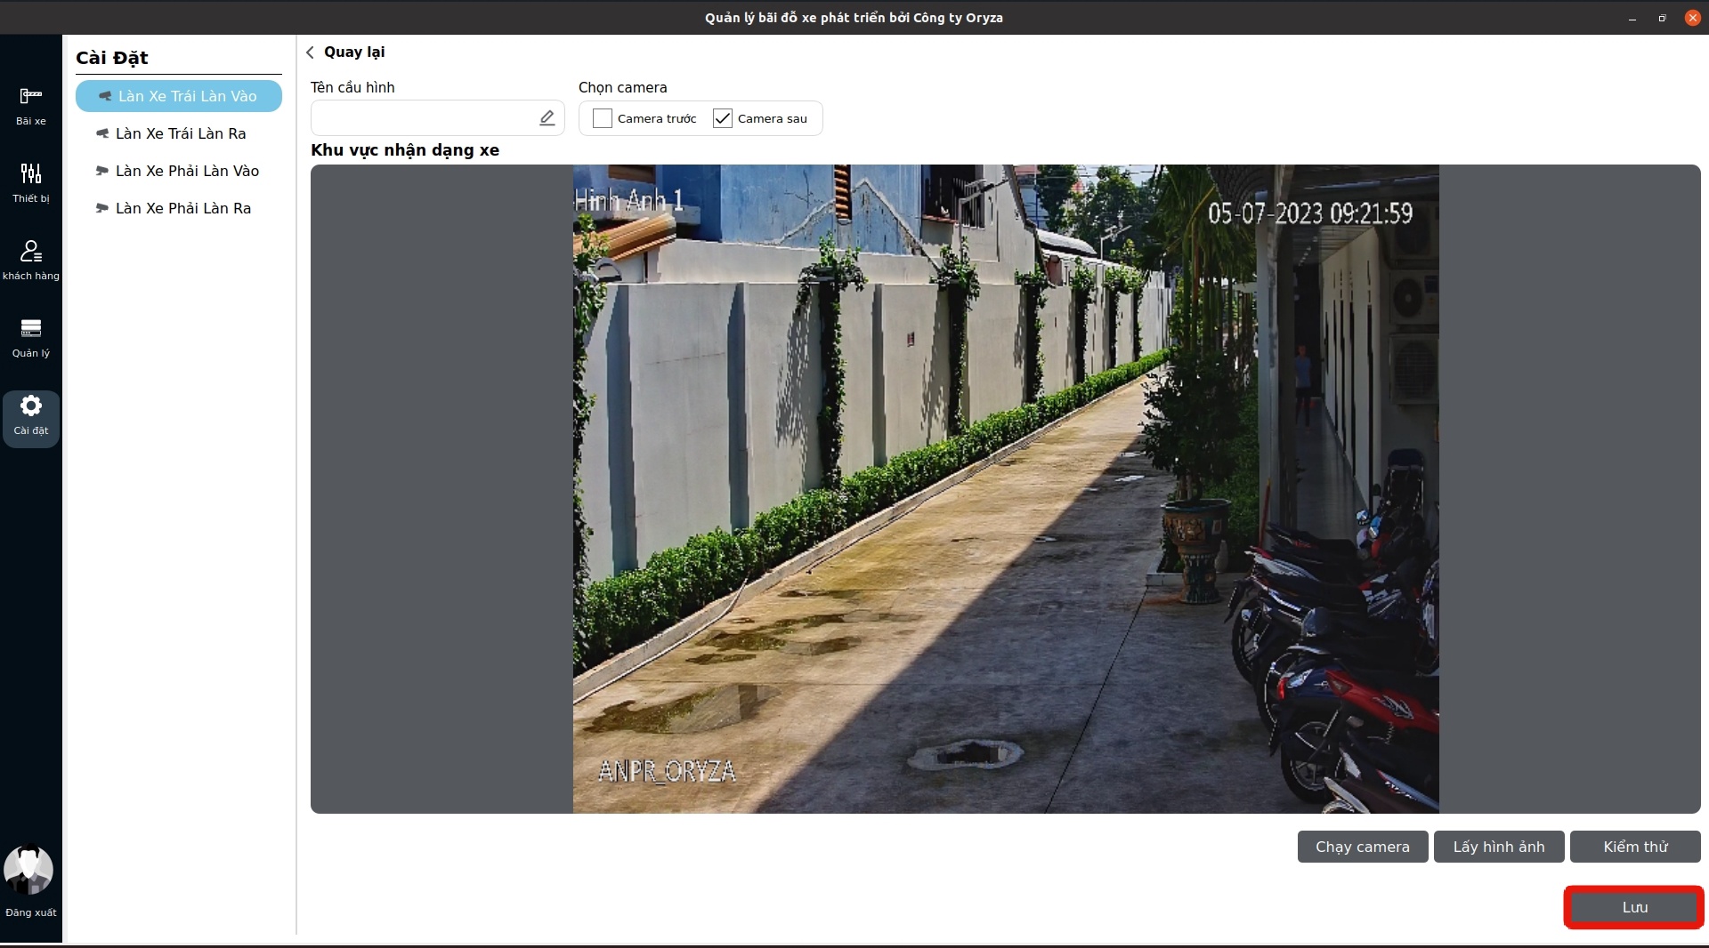The width and height of the screenshot is (1709, 948).
Task: Restore or maximize the application window
Action: pyautogui.click(x=1662, y=18)
